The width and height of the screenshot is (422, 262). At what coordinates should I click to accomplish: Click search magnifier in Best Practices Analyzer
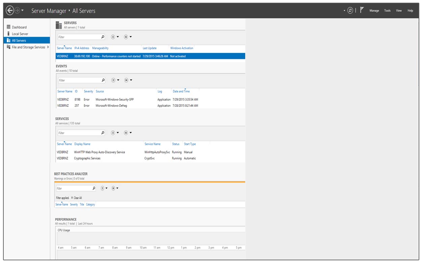click(x=94, y=188)
